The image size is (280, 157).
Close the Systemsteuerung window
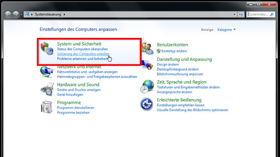tap(269, 4)
